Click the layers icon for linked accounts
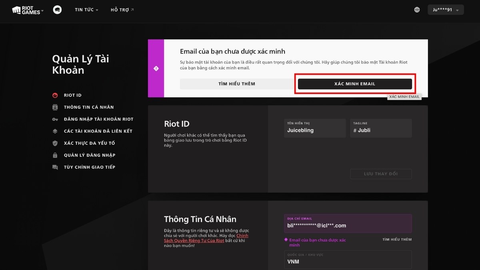 (x=55, y=131)
